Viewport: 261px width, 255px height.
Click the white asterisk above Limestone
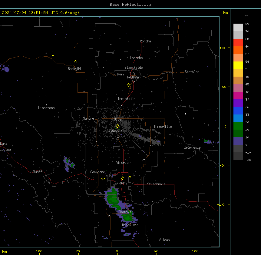pos(46,104)
